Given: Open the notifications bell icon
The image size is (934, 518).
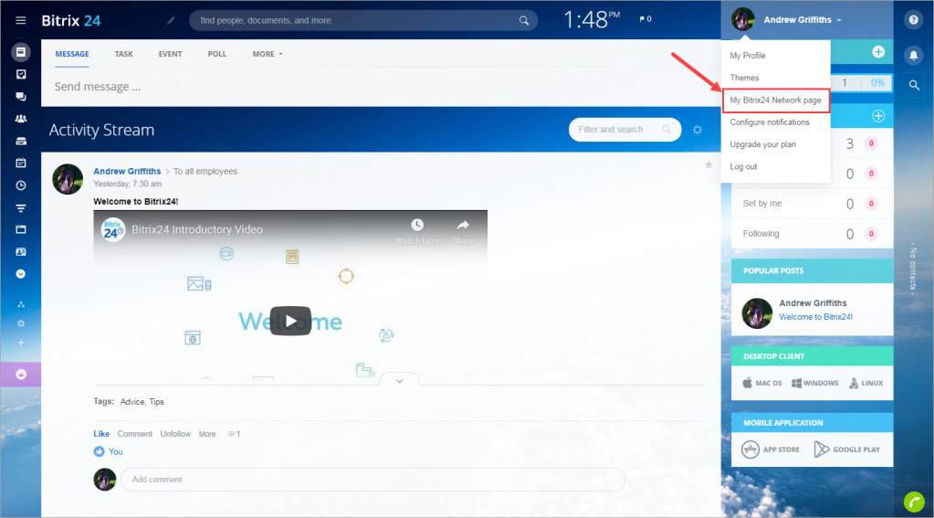Looking at the screenshot, I should [x=913, y=56].
